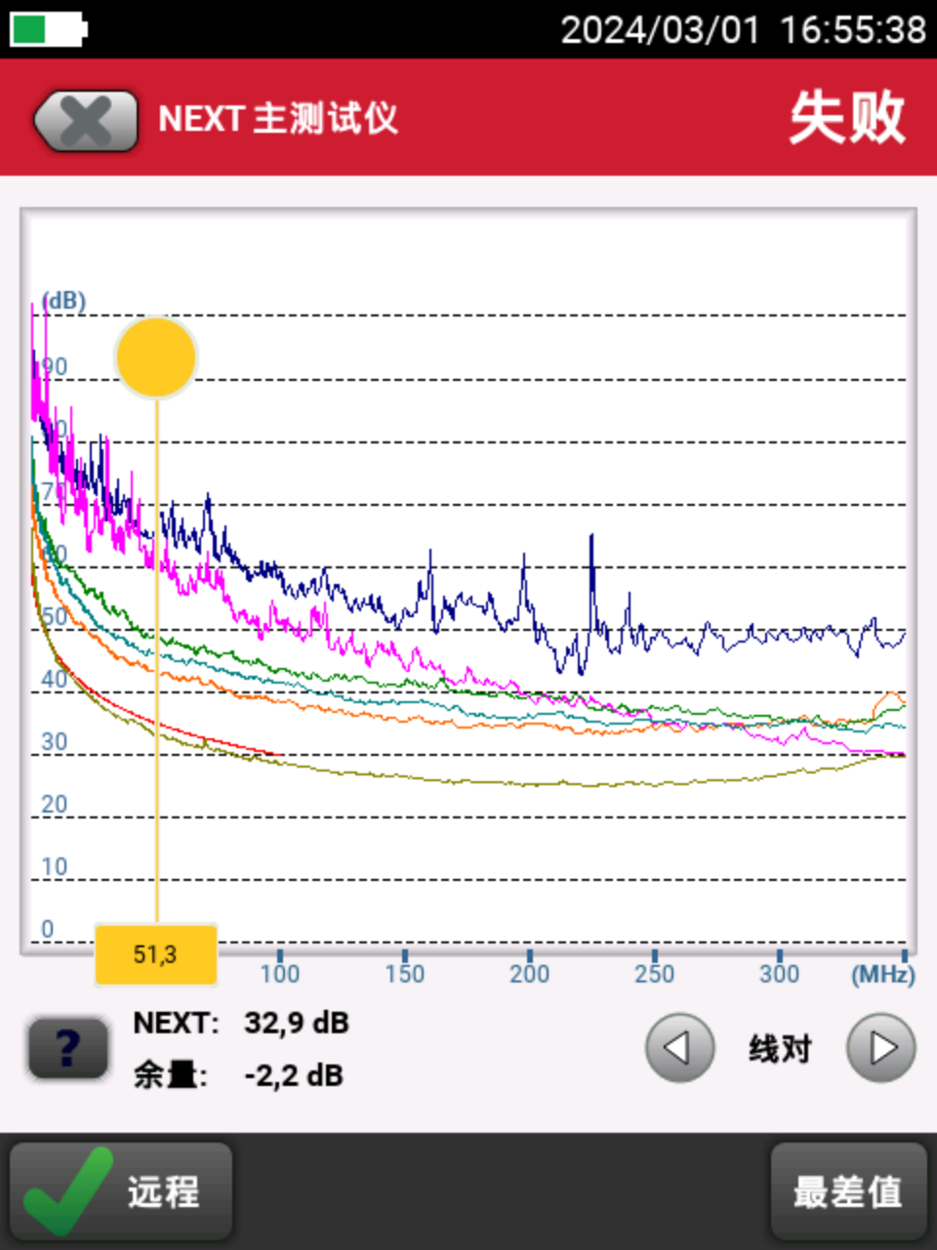The width and height of the screenshot is (937, 1250).
Task: Move cursor to 100 MHz tick
Action: 280,956
